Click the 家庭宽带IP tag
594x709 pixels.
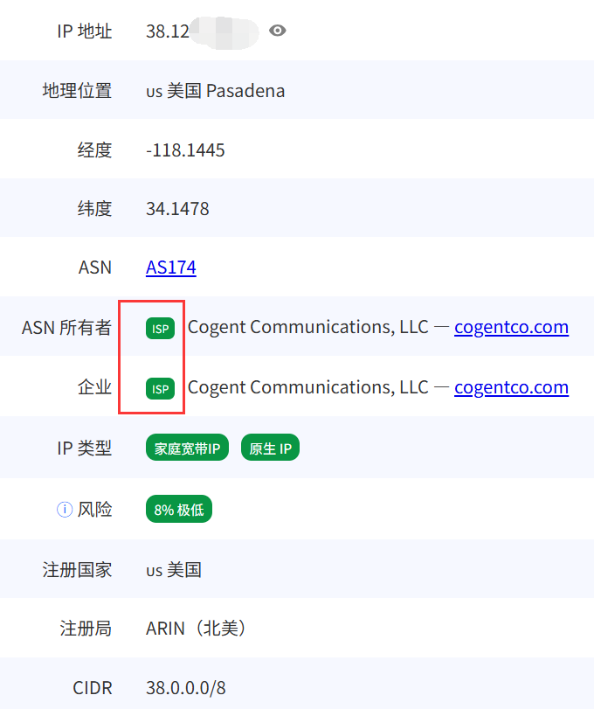pos(187,448)
